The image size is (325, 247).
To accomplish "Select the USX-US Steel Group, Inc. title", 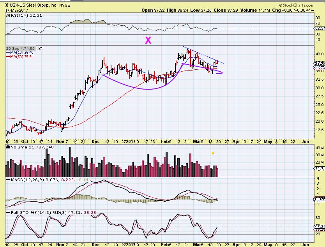I will 34,5.
